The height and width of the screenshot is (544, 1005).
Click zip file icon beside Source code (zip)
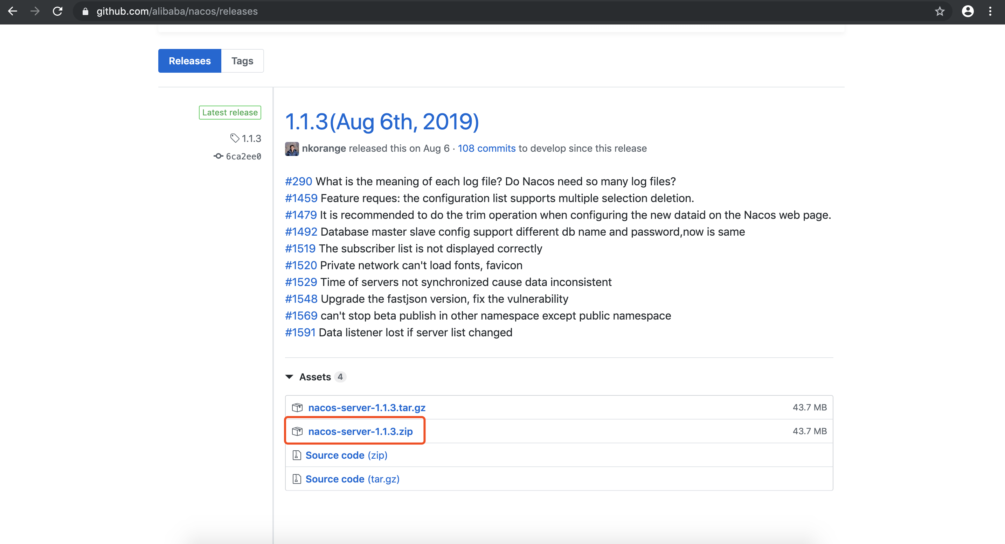[x=297, y=455]
